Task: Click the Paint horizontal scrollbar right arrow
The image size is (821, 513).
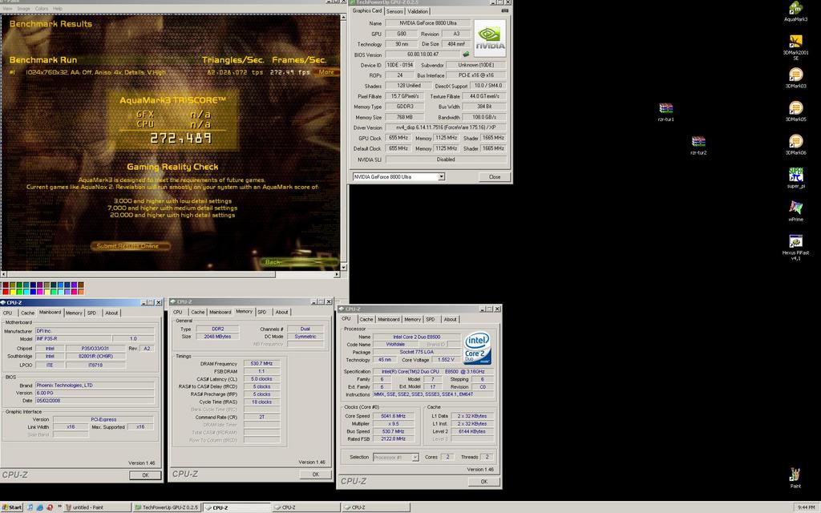Action: coord(337,274)
